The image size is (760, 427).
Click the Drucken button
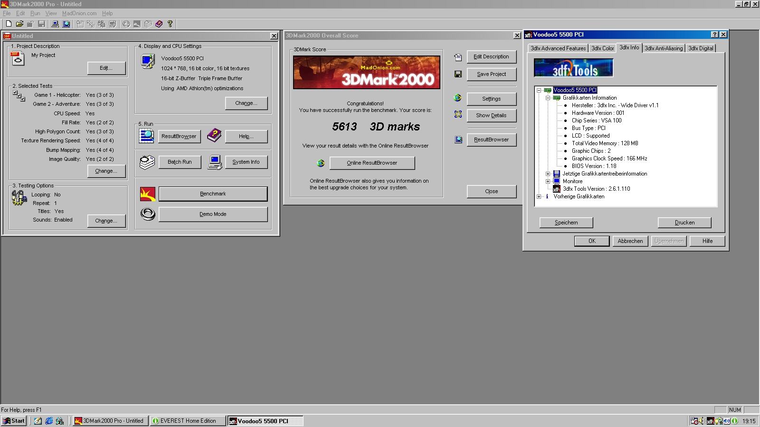tap(684, 223)
